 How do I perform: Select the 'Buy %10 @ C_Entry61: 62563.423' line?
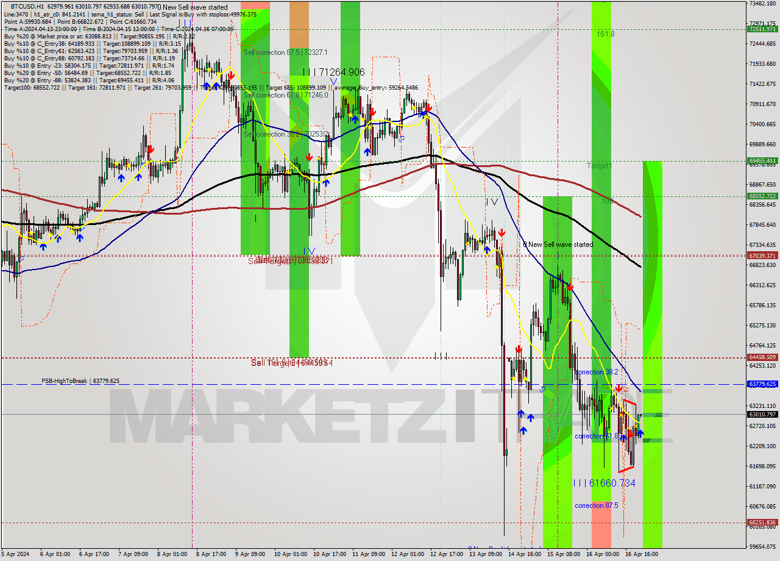click(x=91, y=51)
